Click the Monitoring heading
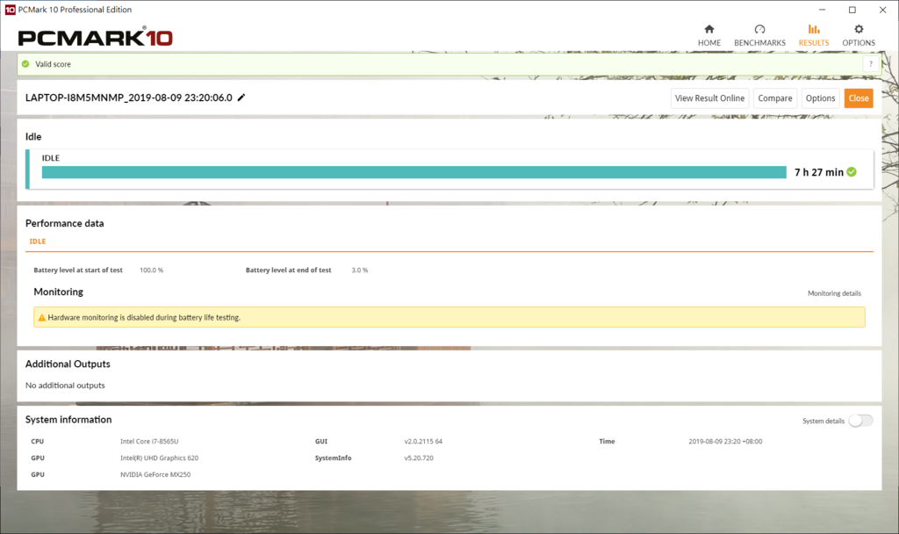The image size is (899, 534). [x=59, y=292]
